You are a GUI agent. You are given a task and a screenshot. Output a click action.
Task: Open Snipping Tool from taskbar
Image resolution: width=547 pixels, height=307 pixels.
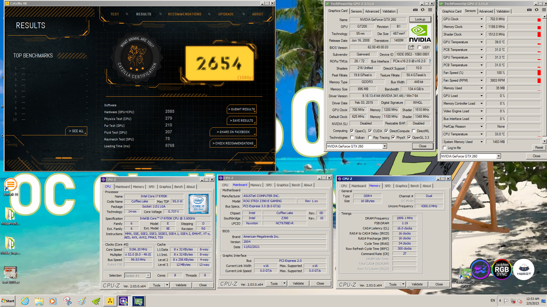(x=67, y=301)
